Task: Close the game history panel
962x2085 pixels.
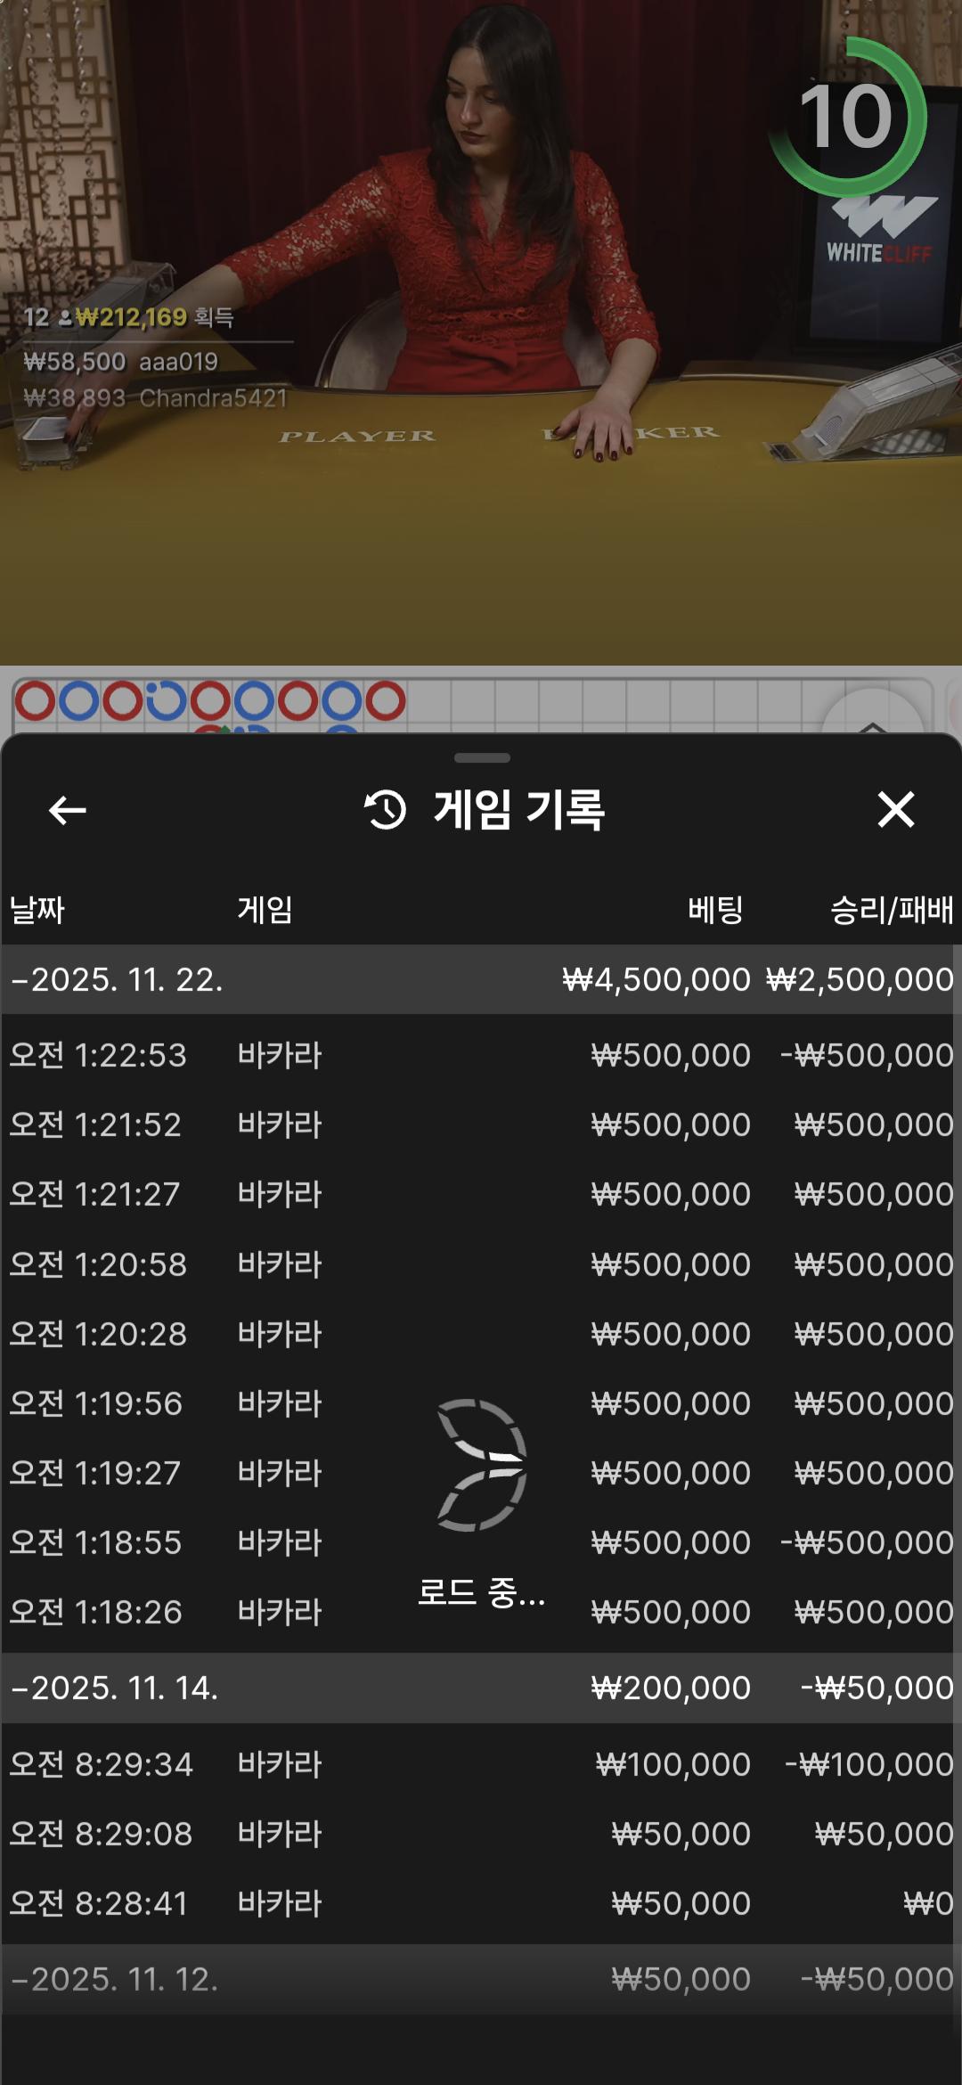Action: point(895,810)
